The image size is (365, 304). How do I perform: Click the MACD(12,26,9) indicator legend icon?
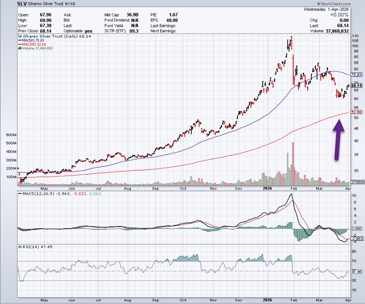pos(19,194)
